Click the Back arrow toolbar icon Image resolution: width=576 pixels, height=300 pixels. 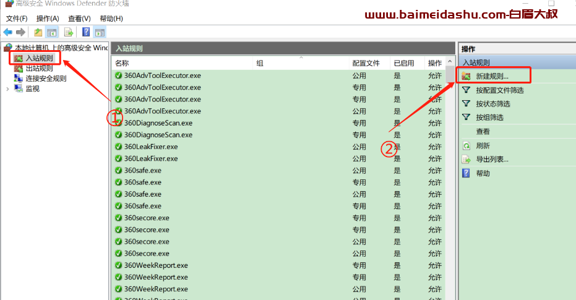pyautogui.click(x=7, y=32)
